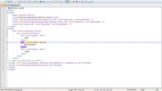Collapse the <html> fold marker on line 2

tap(7, 11)
